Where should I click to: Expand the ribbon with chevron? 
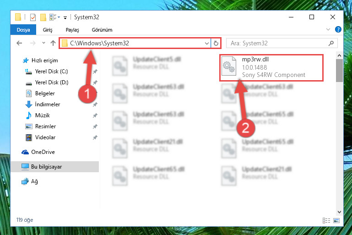(328, 29)
